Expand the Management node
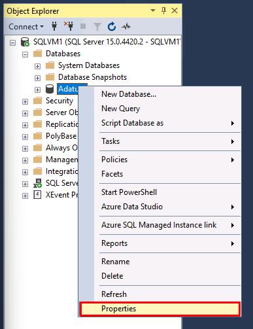The width and height of the screenshot is (253, 329). (x=25, y=160)
